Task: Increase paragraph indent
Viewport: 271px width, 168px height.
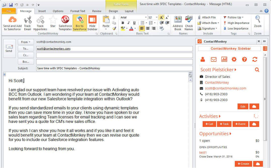Action: click(167, 23)
